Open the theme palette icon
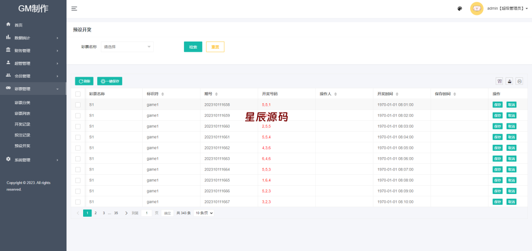Screen dimensions: 532x251 pyautogui.click(x=460, y=9)
